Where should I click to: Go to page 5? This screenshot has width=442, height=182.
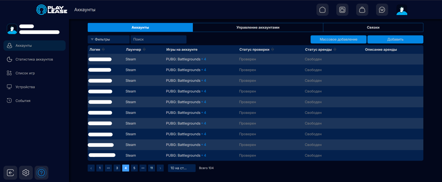134,168
